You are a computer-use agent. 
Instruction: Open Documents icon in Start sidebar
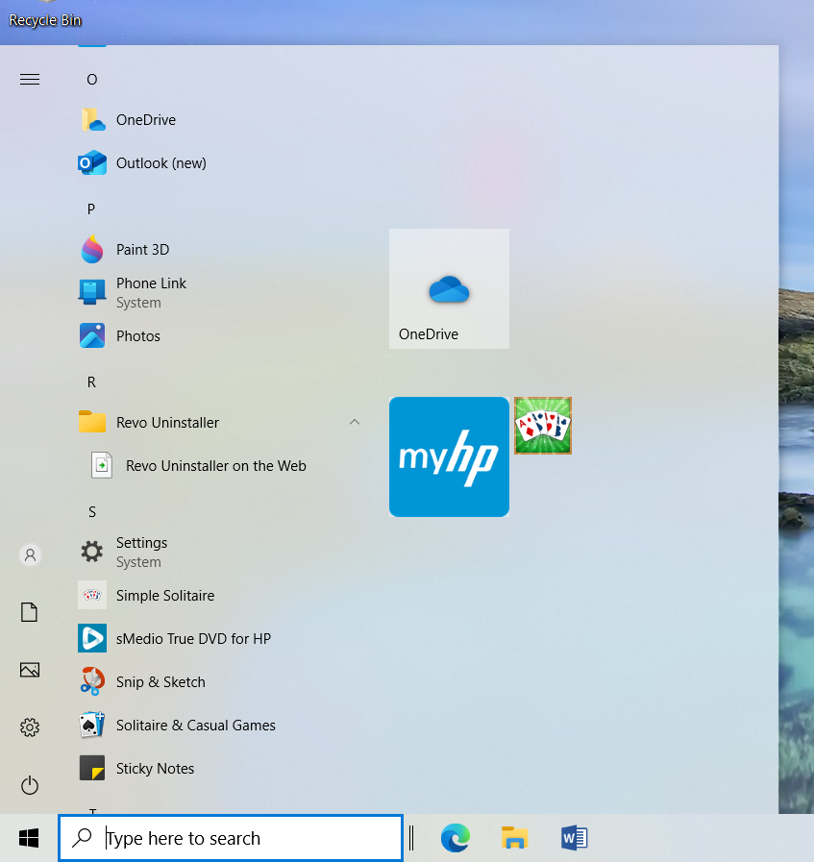(29, 612)
